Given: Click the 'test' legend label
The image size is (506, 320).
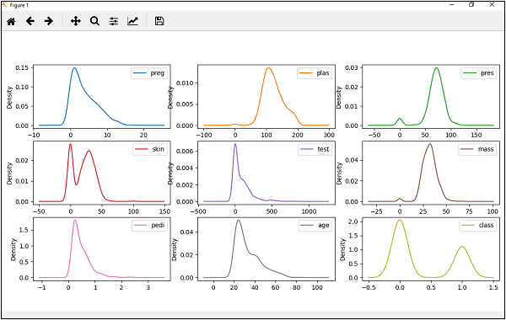Looking at the screenshot, I should pos(323,149).
